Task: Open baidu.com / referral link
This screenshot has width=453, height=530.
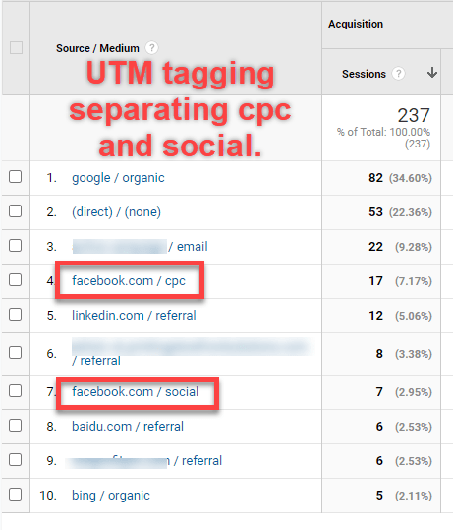Action: click(128, 427)
